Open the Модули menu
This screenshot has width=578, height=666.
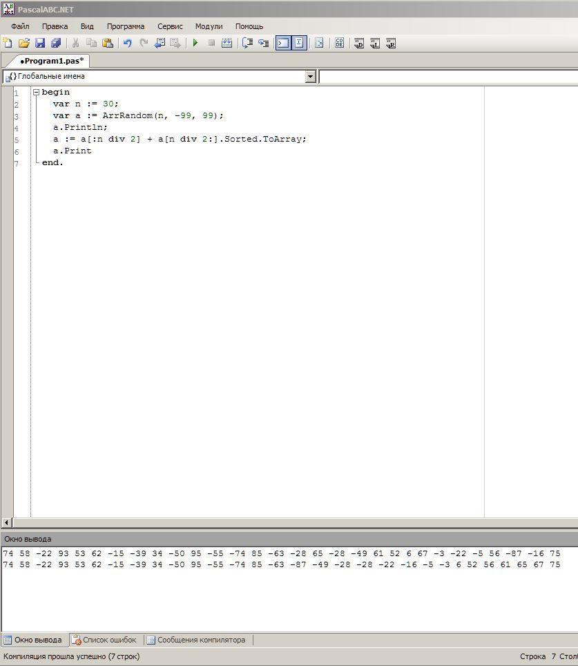pyautogui.click(x=209, y=26)
